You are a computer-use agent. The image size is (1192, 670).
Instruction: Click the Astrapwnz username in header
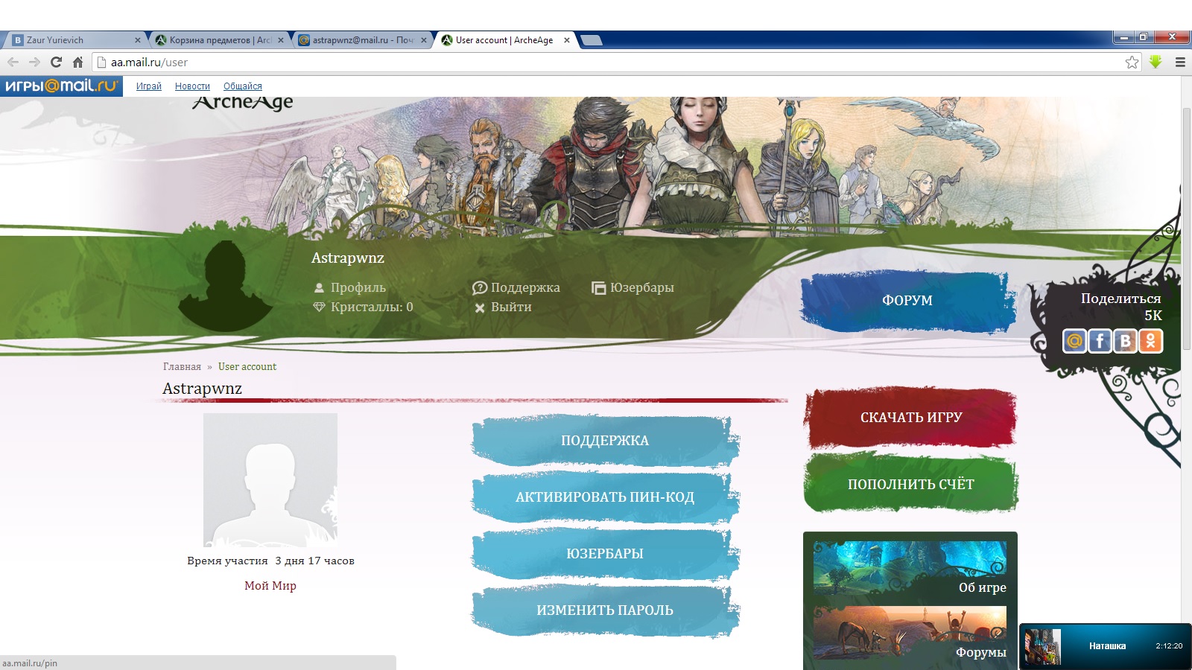(x=348, y=258)
